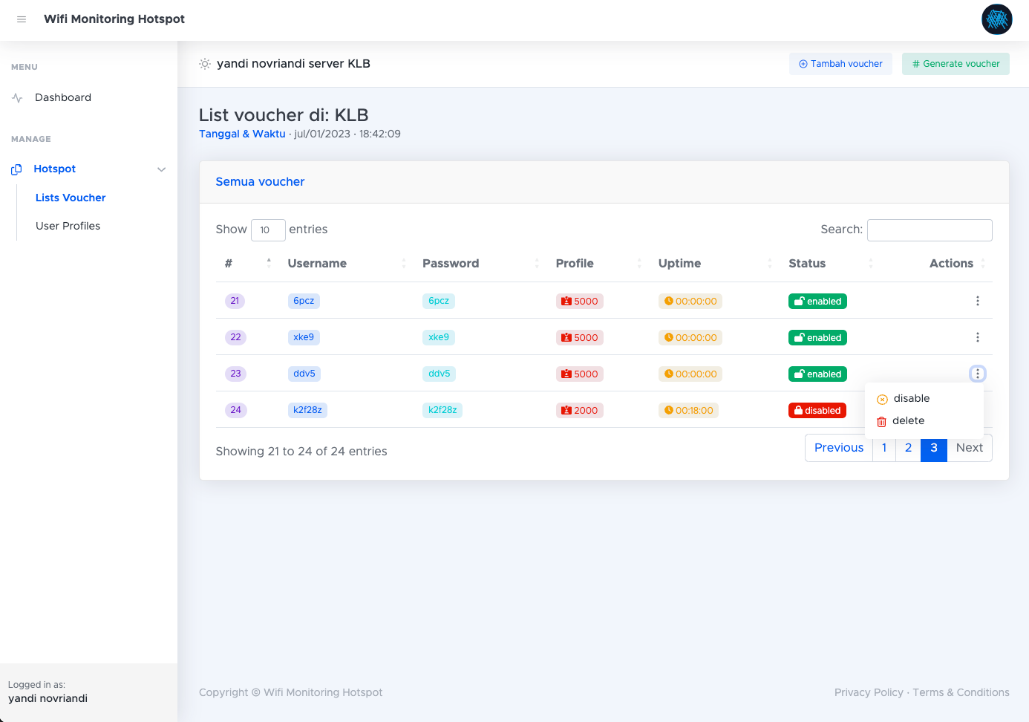
Task: Go to page 2 of vouchers
Action: (x=908, y=448)
